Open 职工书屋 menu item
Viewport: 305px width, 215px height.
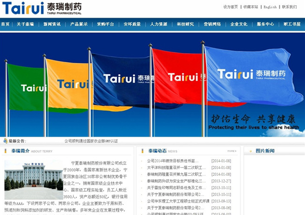291,24
